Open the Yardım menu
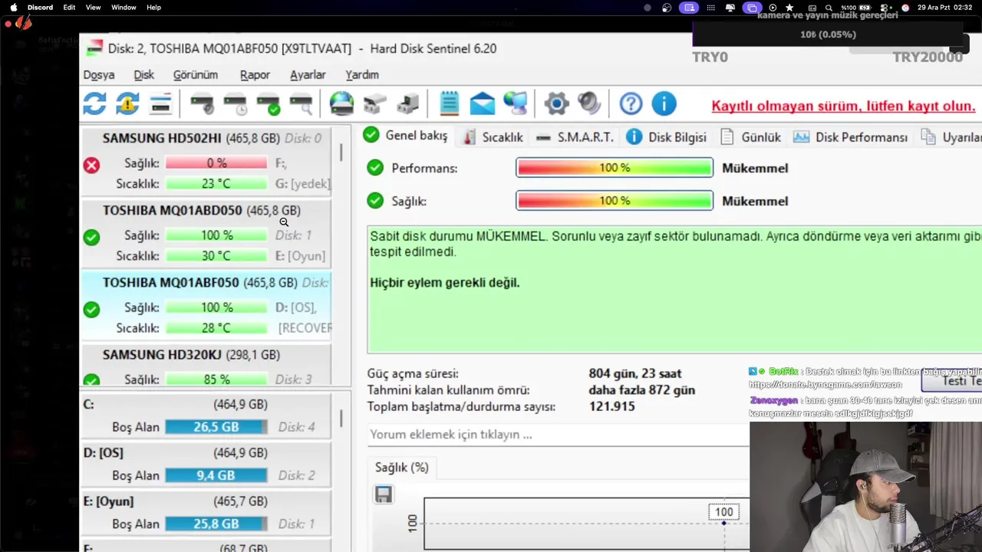 click(362, 74)
